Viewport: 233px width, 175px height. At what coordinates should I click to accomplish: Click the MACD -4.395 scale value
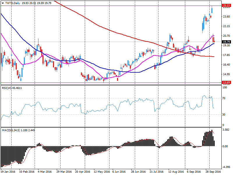227,167
